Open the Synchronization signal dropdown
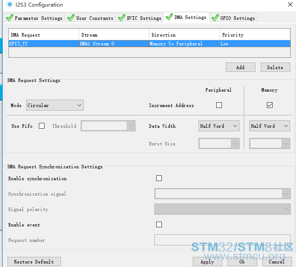Image resolution: width=296 pixels, height=267 pixels. 222,194
